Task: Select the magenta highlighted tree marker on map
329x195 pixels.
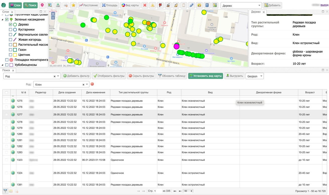Action: (x=177, y=46)
